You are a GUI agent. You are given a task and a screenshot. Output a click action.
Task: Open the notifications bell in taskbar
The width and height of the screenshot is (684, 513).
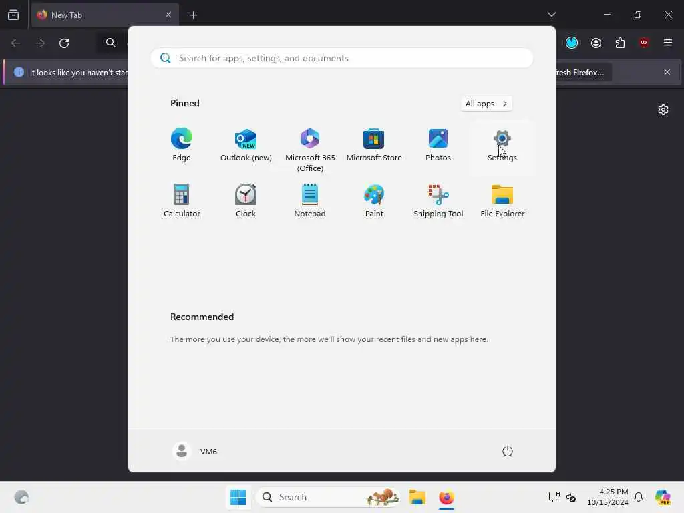coord(639,497)
